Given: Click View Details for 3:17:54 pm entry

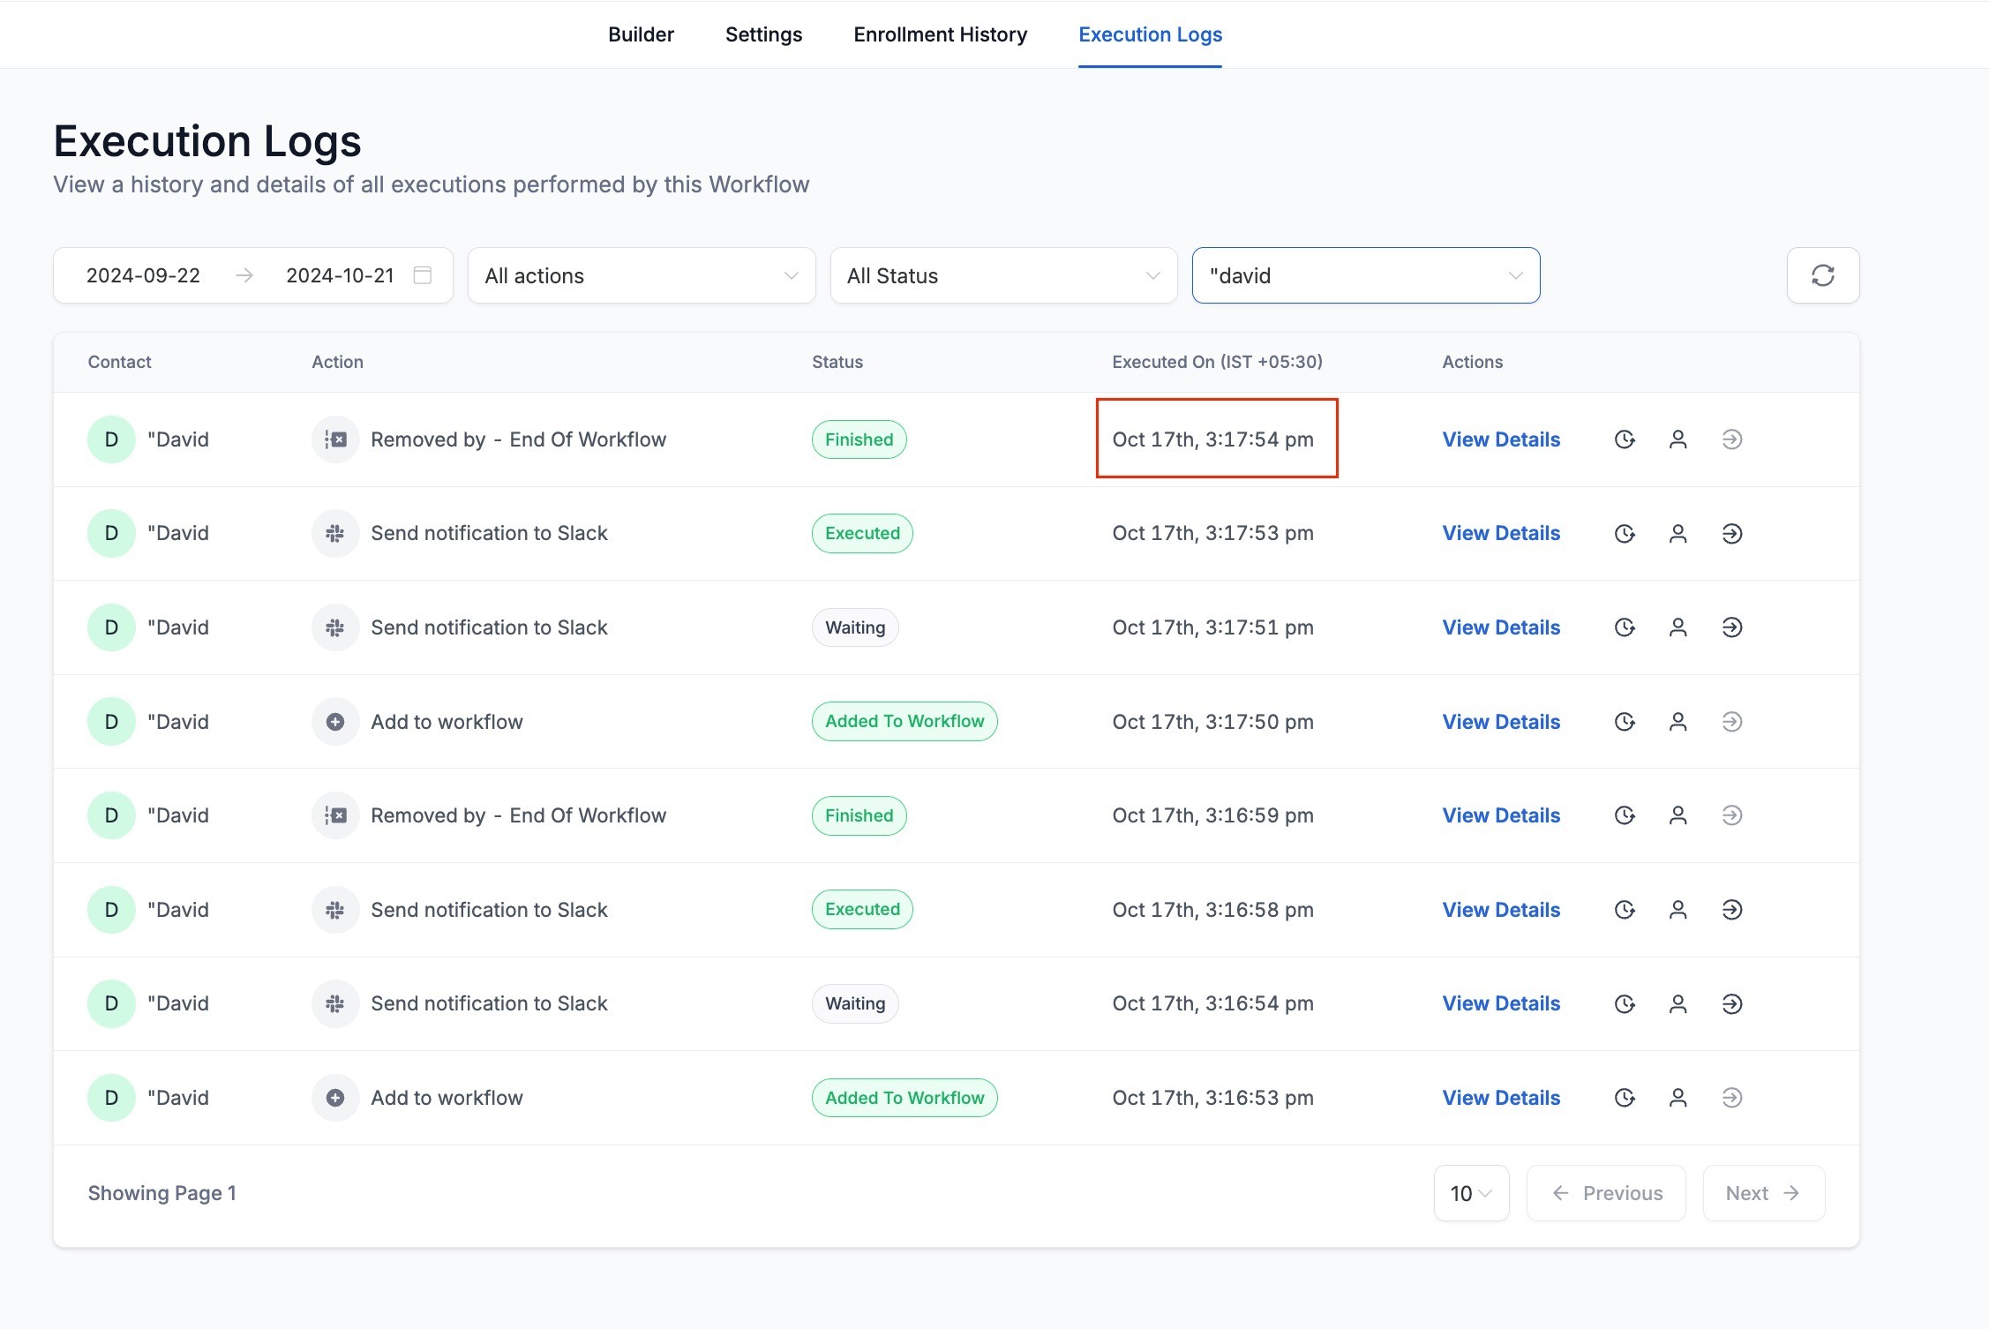Looking at the screenshot, I should click(x=1500, y=439).
